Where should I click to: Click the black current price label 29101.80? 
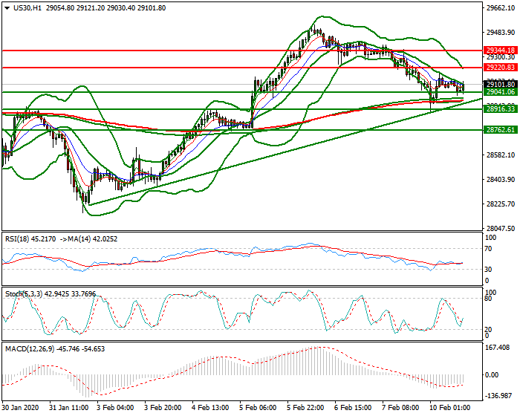tap(501, 84)
